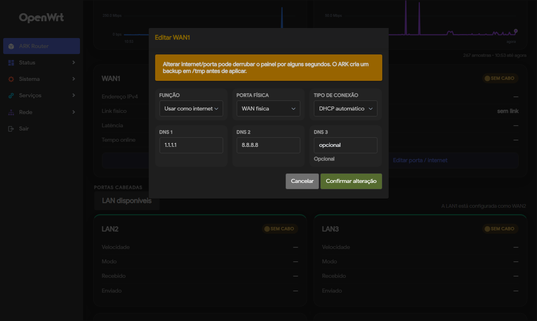Click the purple data point on the chart
This screenshot has height=321, width=537.
coord(516,31)
